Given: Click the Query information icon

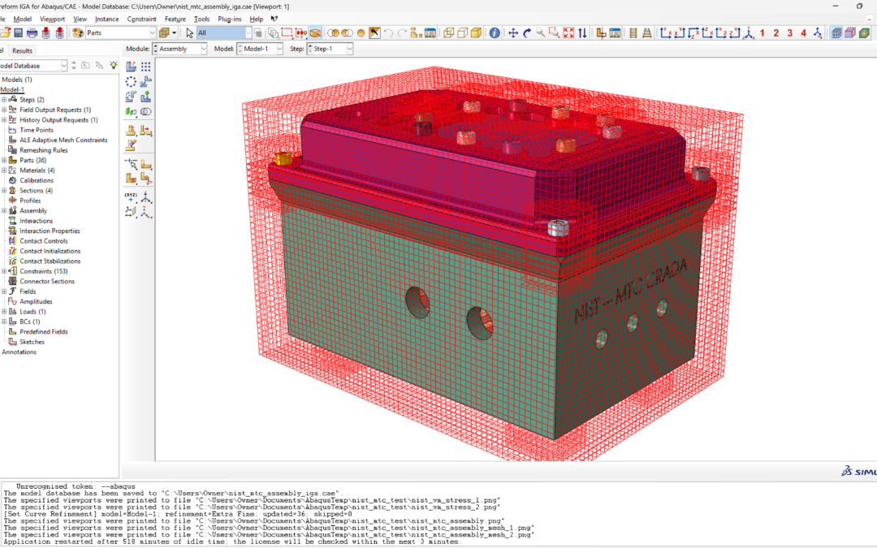Looking at the screenshot, I should tap(495, 33).
